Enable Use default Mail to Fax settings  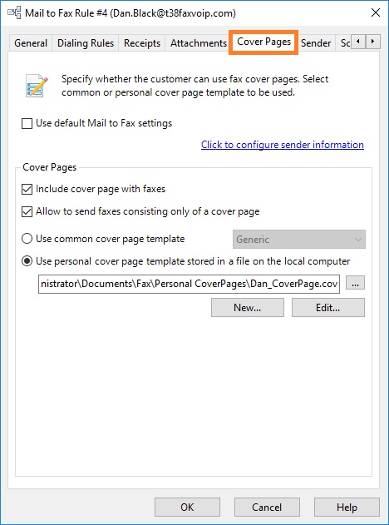click(27, 123)
